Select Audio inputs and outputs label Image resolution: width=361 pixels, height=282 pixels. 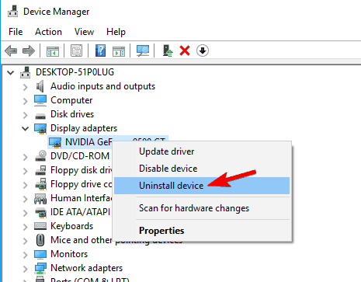point(102,86)
